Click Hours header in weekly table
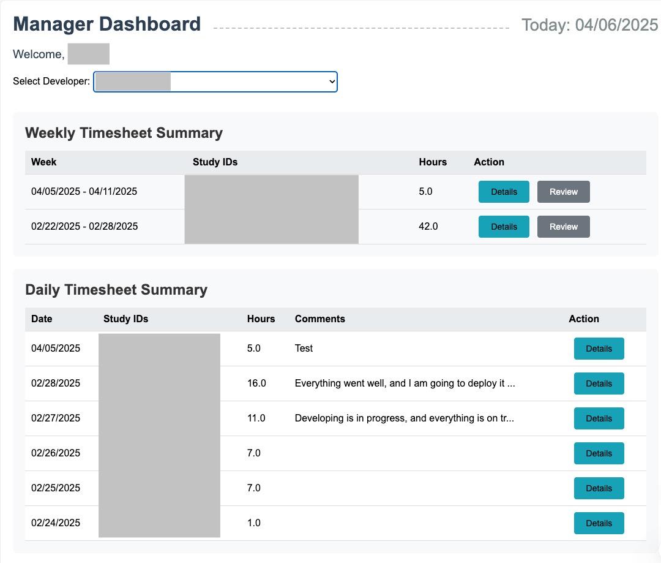Image resolution: width=661 pixels, height=563 pixels. tap(433, 162)
